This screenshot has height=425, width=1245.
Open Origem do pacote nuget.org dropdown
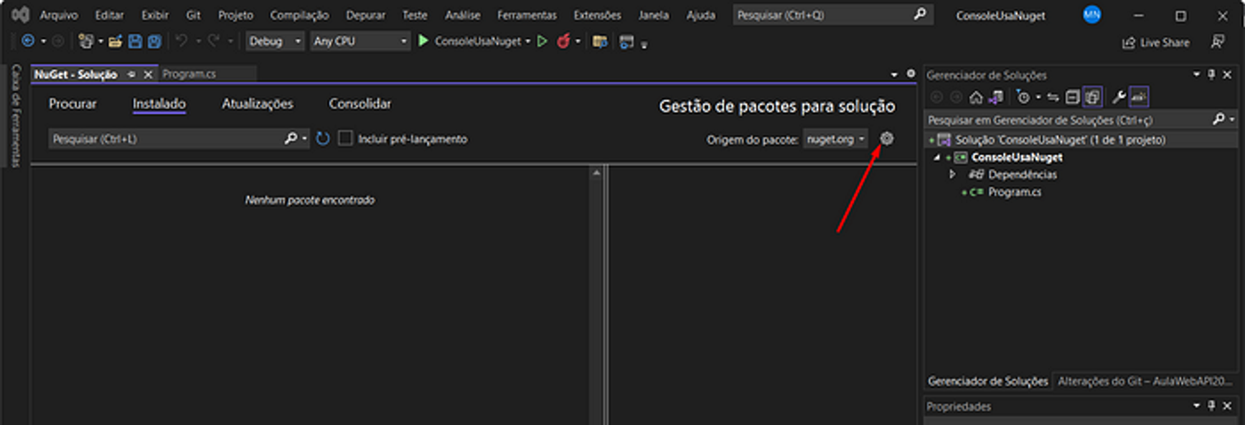click(835, 139)
